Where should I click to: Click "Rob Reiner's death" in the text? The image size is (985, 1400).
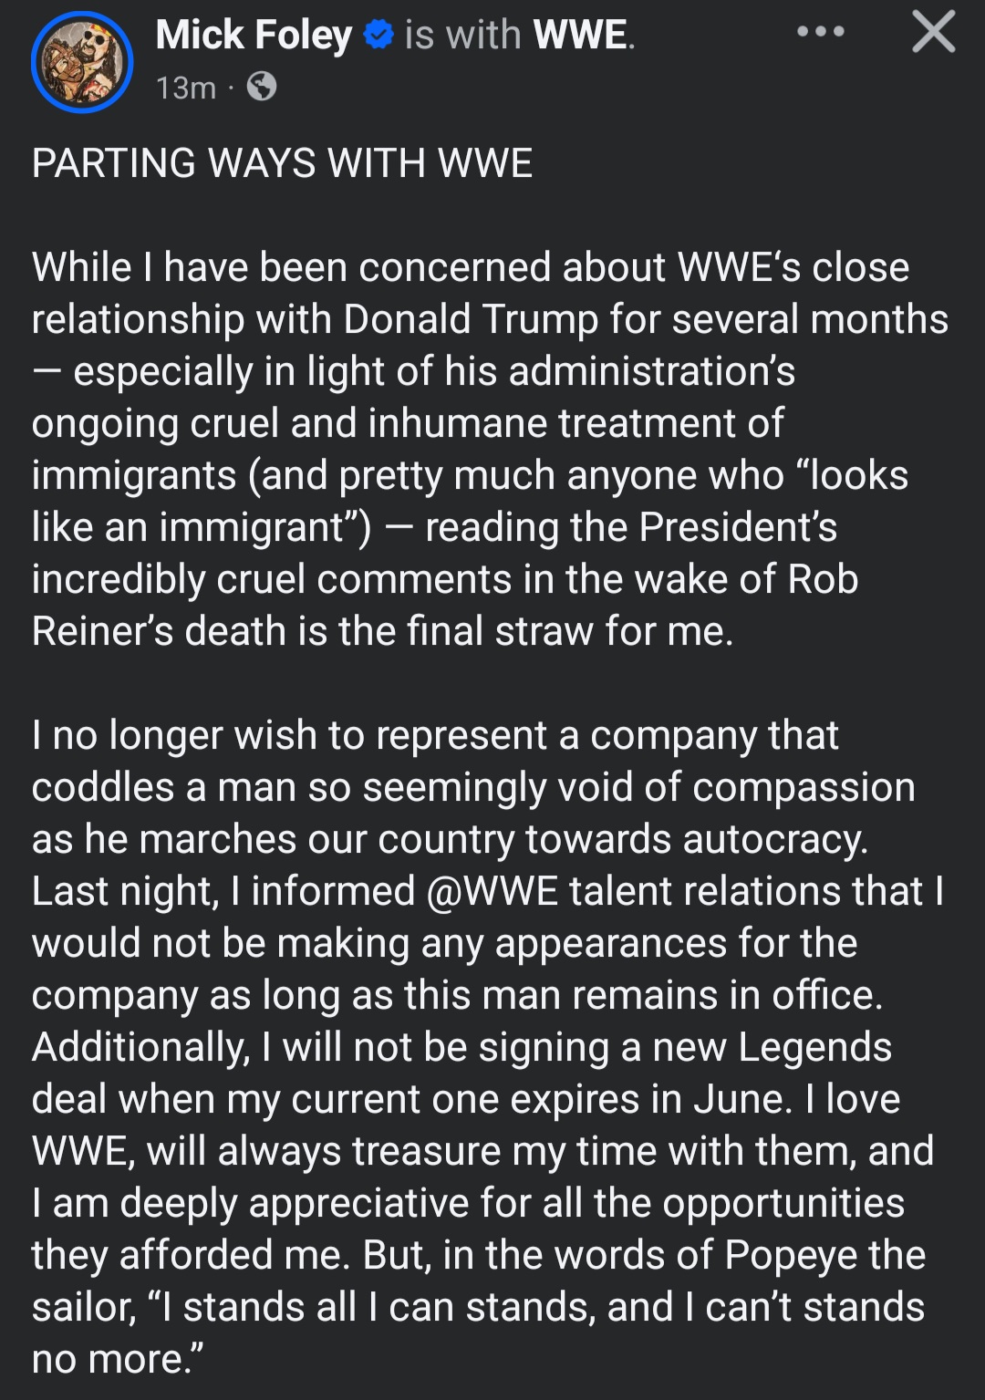coord(822,579)
